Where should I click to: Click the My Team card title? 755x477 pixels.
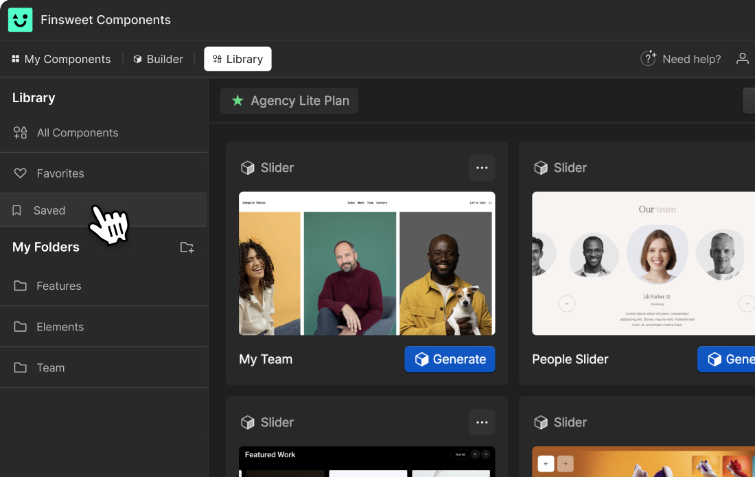[266, 359]
